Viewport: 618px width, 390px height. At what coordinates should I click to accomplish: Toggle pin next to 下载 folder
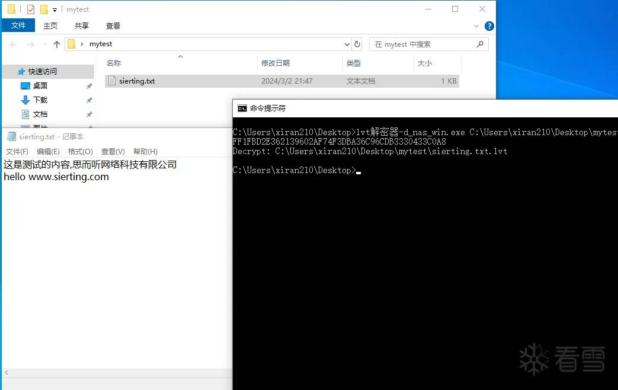click(89, 100)
